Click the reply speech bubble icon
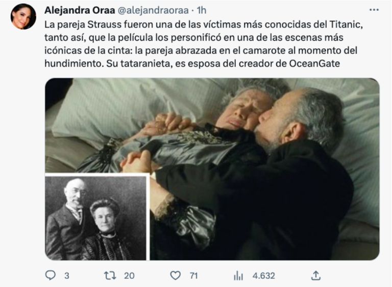 coord(50,275)
